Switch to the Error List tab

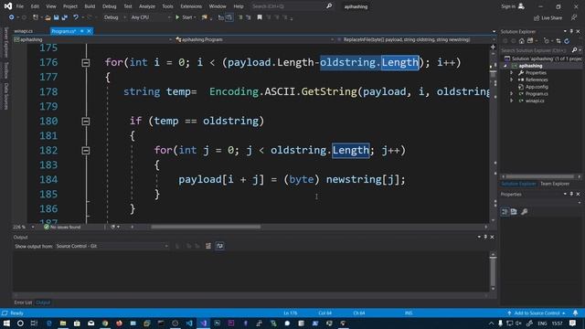pos(23,302)
